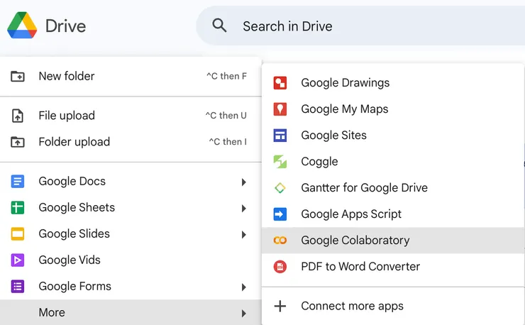This screenshot has height=325, width=525.
Task: Click the Google Drawings icon
Action: tap(280, 83)
